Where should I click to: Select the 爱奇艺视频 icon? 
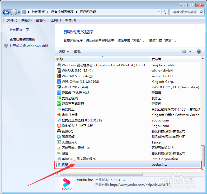(59, 98)
